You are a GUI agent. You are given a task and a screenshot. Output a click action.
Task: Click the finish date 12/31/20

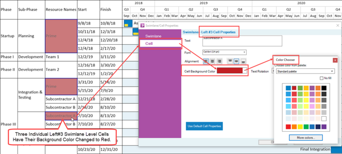pos(111,149)
